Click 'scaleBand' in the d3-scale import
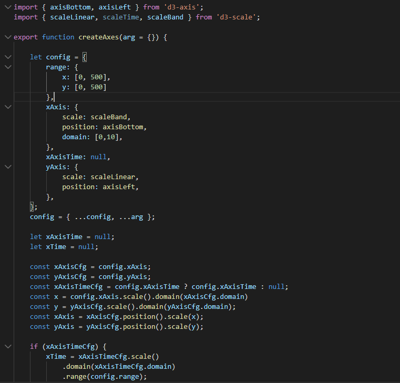Viewport: 400px width, 383px height. [x=165, y=17]
